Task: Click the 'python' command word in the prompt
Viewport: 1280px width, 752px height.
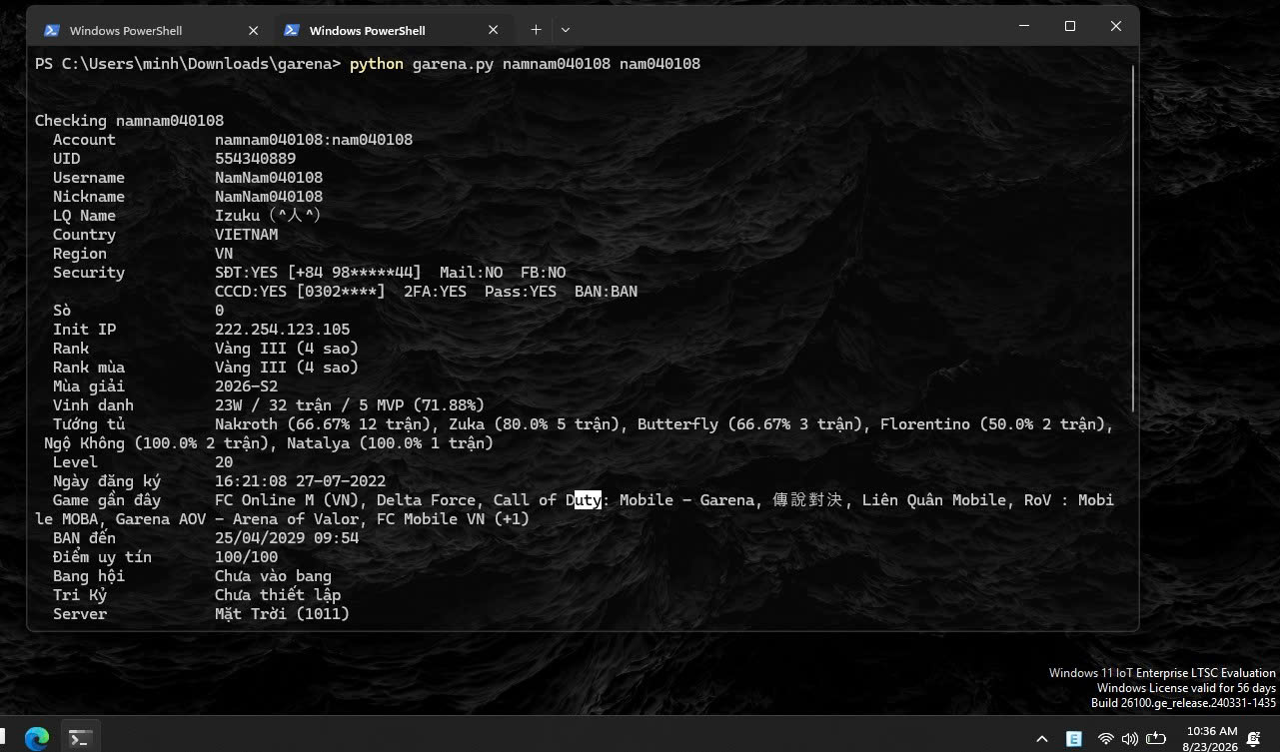Action: pyautogui.click(x=377, y=64)
